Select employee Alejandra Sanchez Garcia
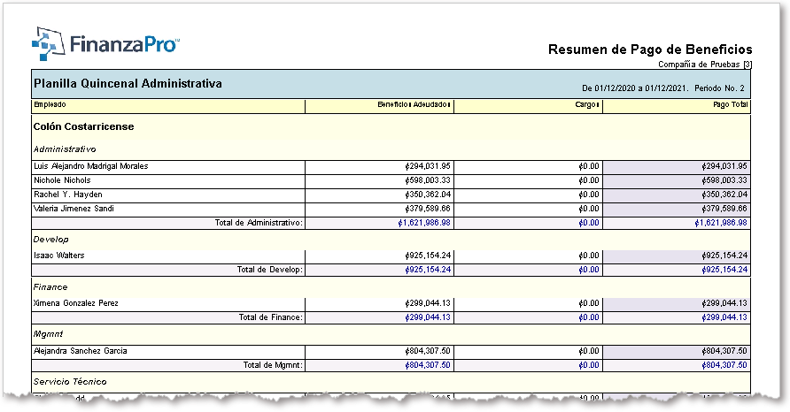 click(80, 351)
